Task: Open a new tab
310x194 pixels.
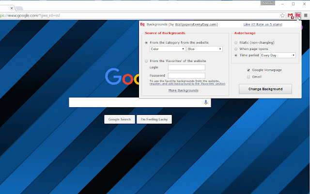Action: coord(19,8)
